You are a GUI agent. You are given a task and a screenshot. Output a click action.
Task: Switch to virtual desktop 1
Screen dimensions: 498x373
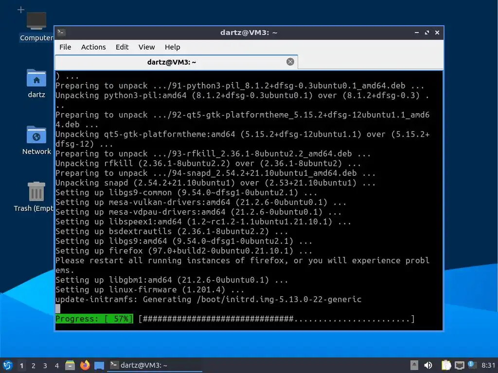21,366
